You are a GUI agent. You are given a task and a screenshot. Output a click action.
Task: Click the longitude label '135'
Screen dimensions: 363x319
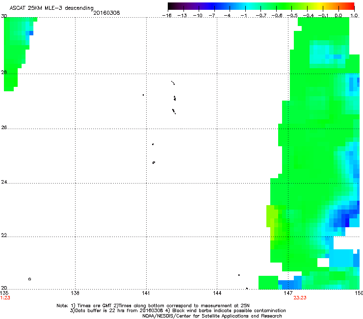pos(4,293)
